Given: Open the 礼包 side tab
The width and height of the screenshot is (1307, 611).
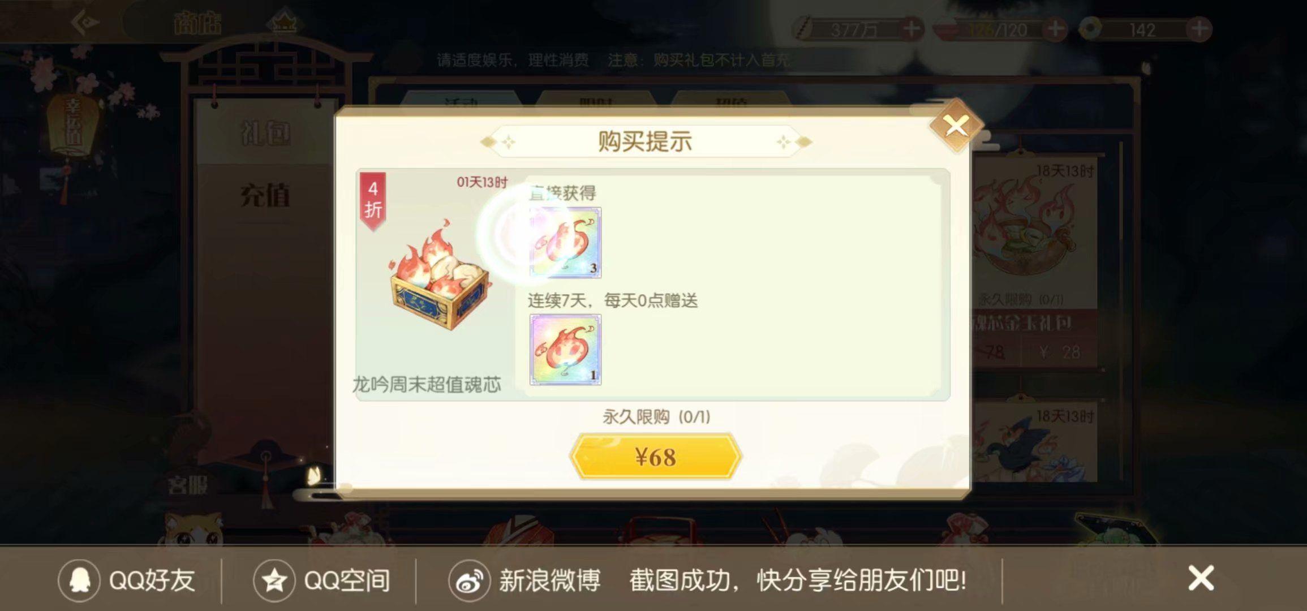Looking at the screenshot, I should (265, 134).
